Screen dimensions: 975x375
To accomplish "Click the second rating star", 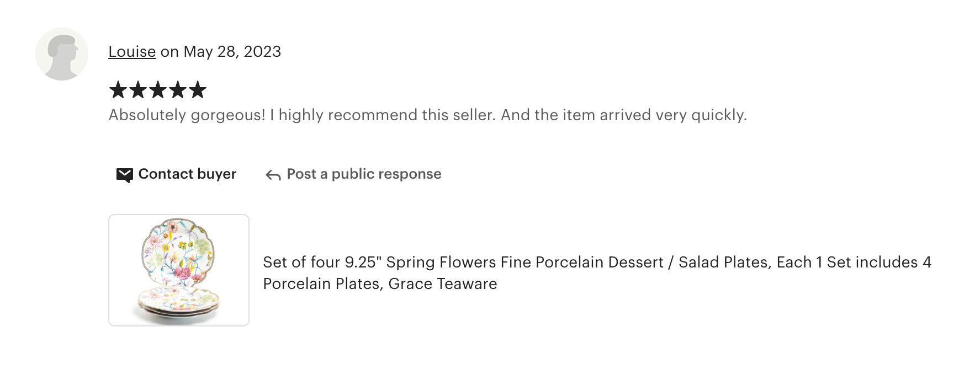I will [138, 90].
